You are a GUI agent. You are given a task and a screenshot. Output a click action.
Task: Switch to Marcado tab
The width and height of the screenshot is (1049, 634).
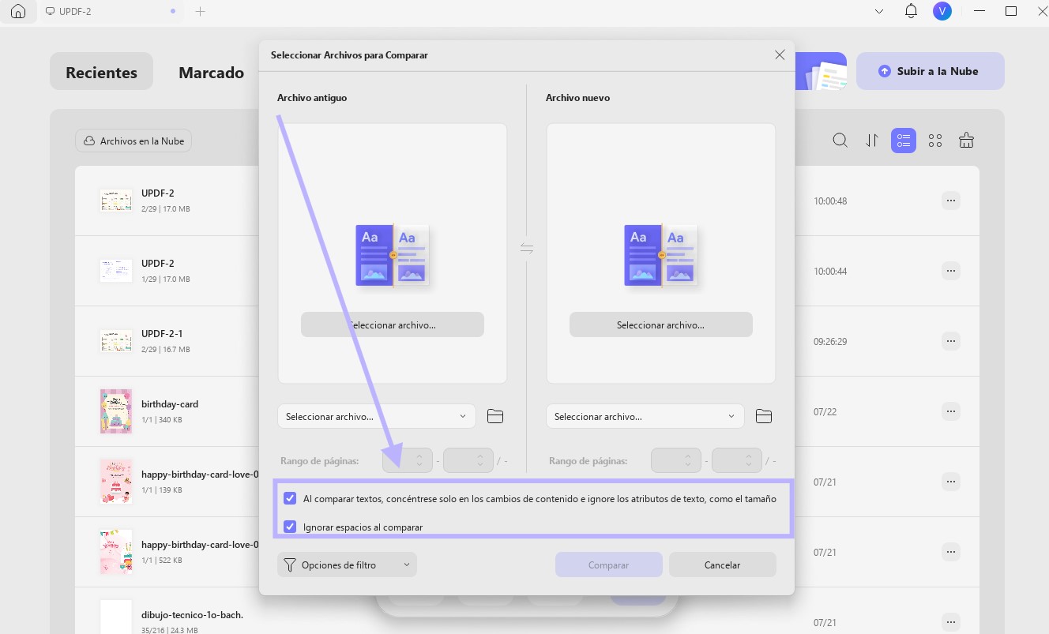(x=211, y=72)
